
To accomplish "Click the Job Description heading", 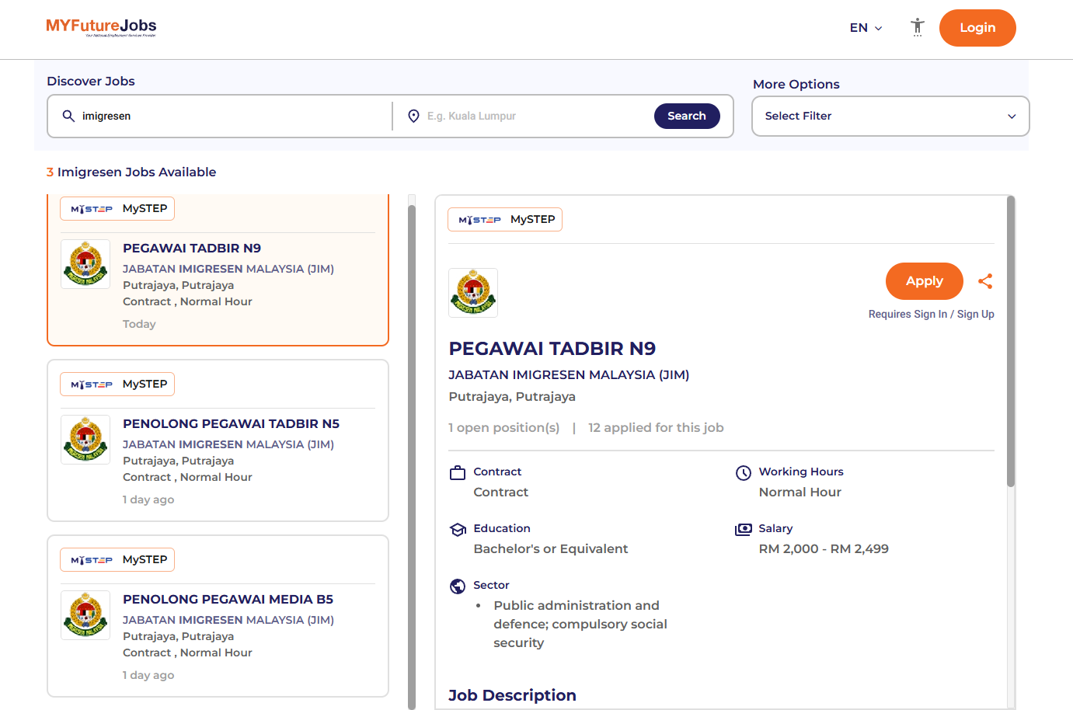I will 512,695.
